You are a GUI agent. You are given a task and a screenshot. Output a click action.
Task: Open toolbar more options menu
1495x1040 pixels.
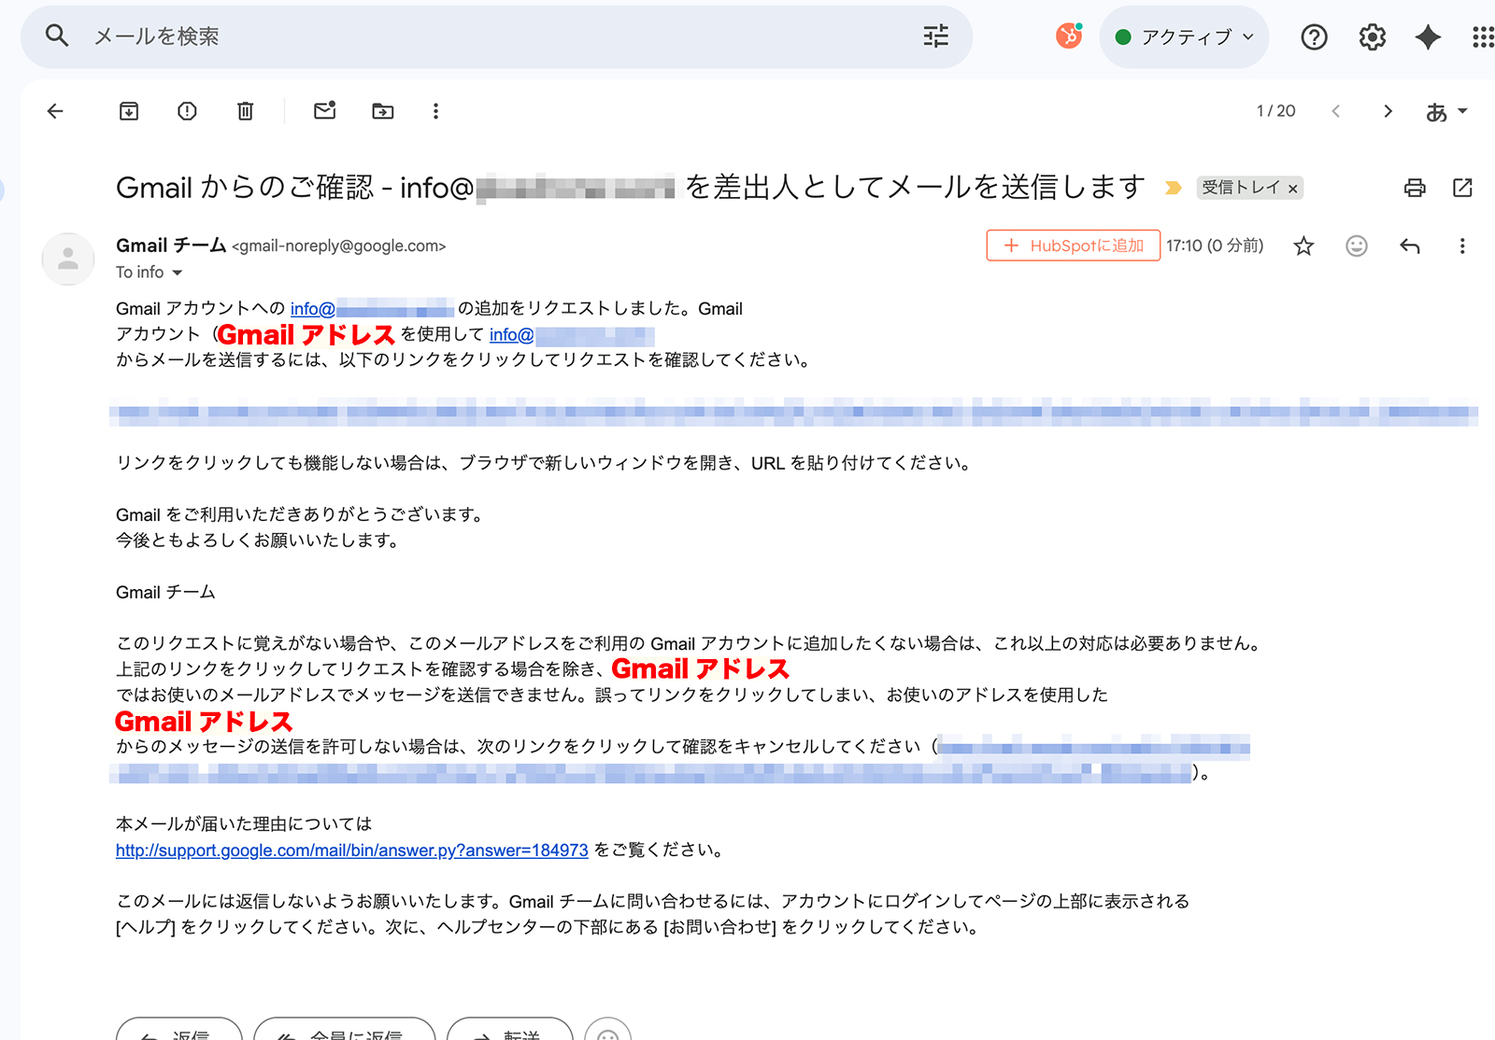(x=435, y=111)
